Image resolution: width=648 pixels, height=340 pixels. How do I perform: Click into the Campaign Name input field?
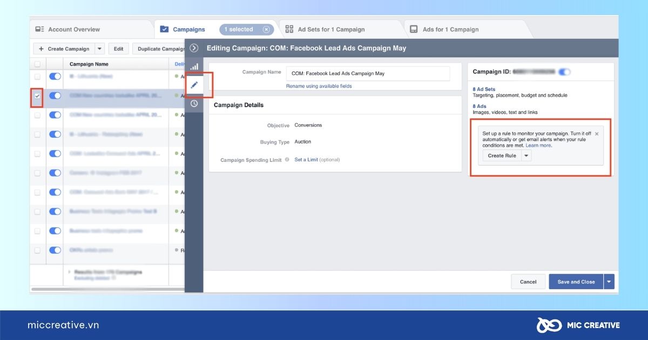pos(368,73)
